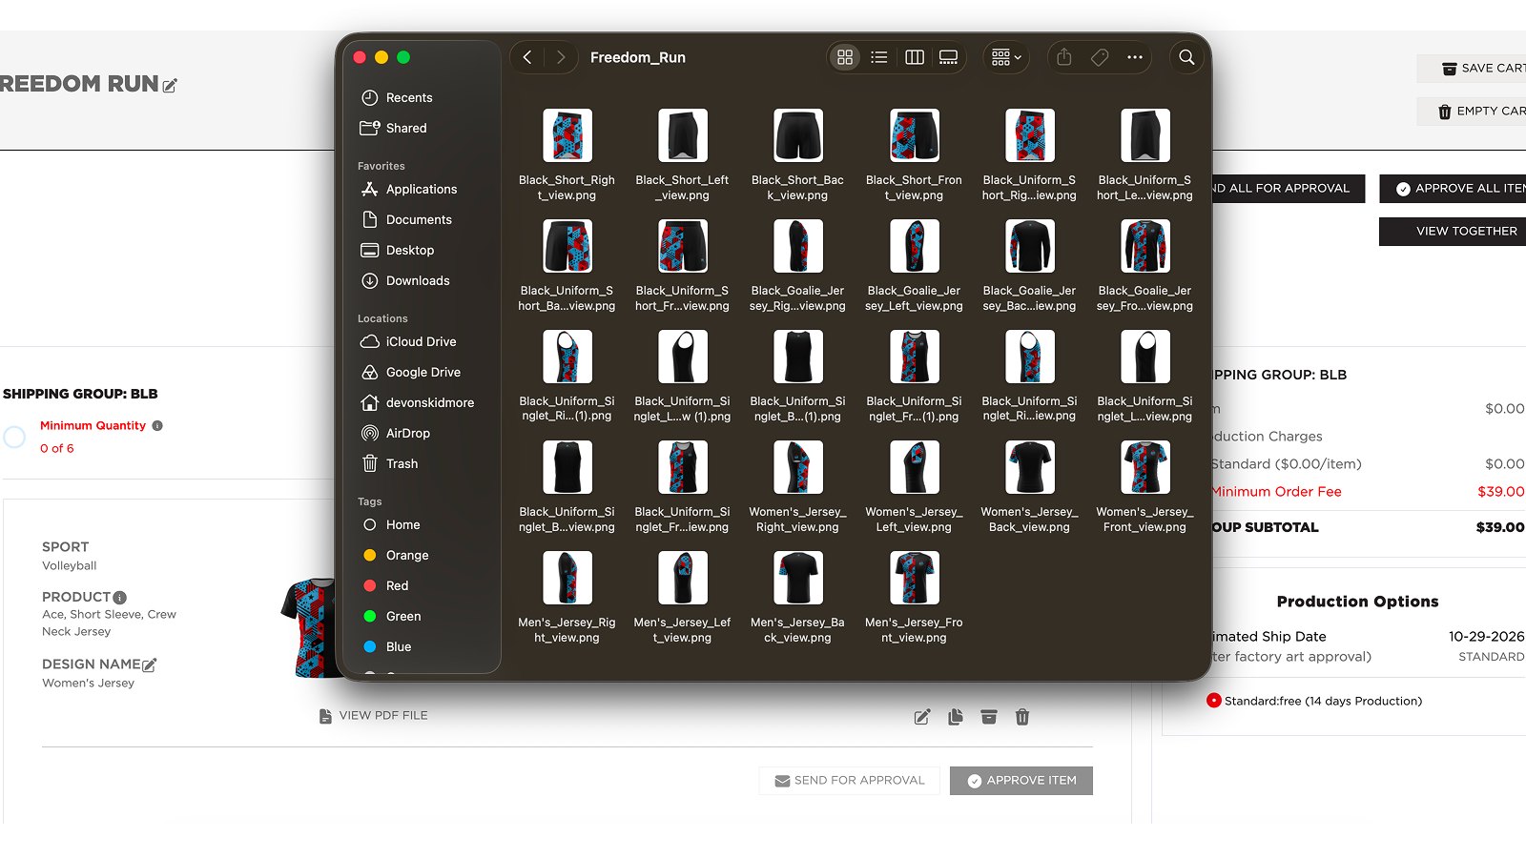Click edit item pencil icon below design
Viewport: 1526px width, 858px height.
click(921, 717)
